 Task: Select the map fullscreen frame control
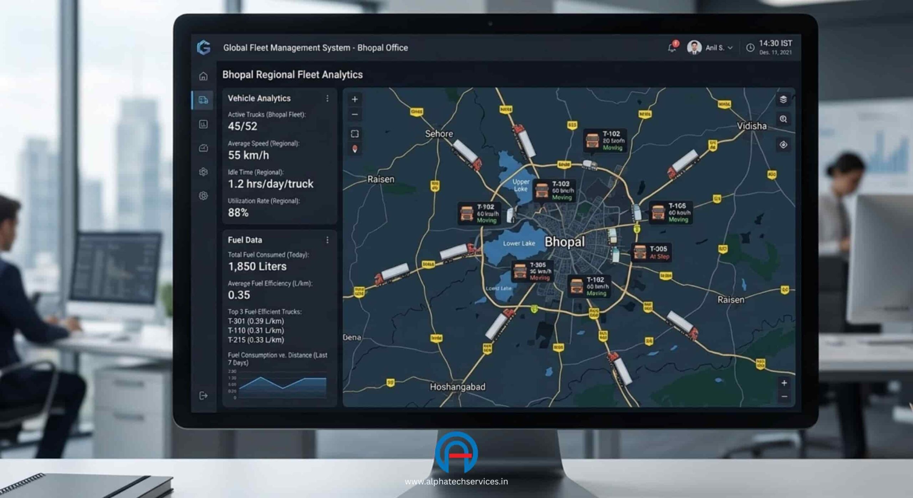coord(355,133)
